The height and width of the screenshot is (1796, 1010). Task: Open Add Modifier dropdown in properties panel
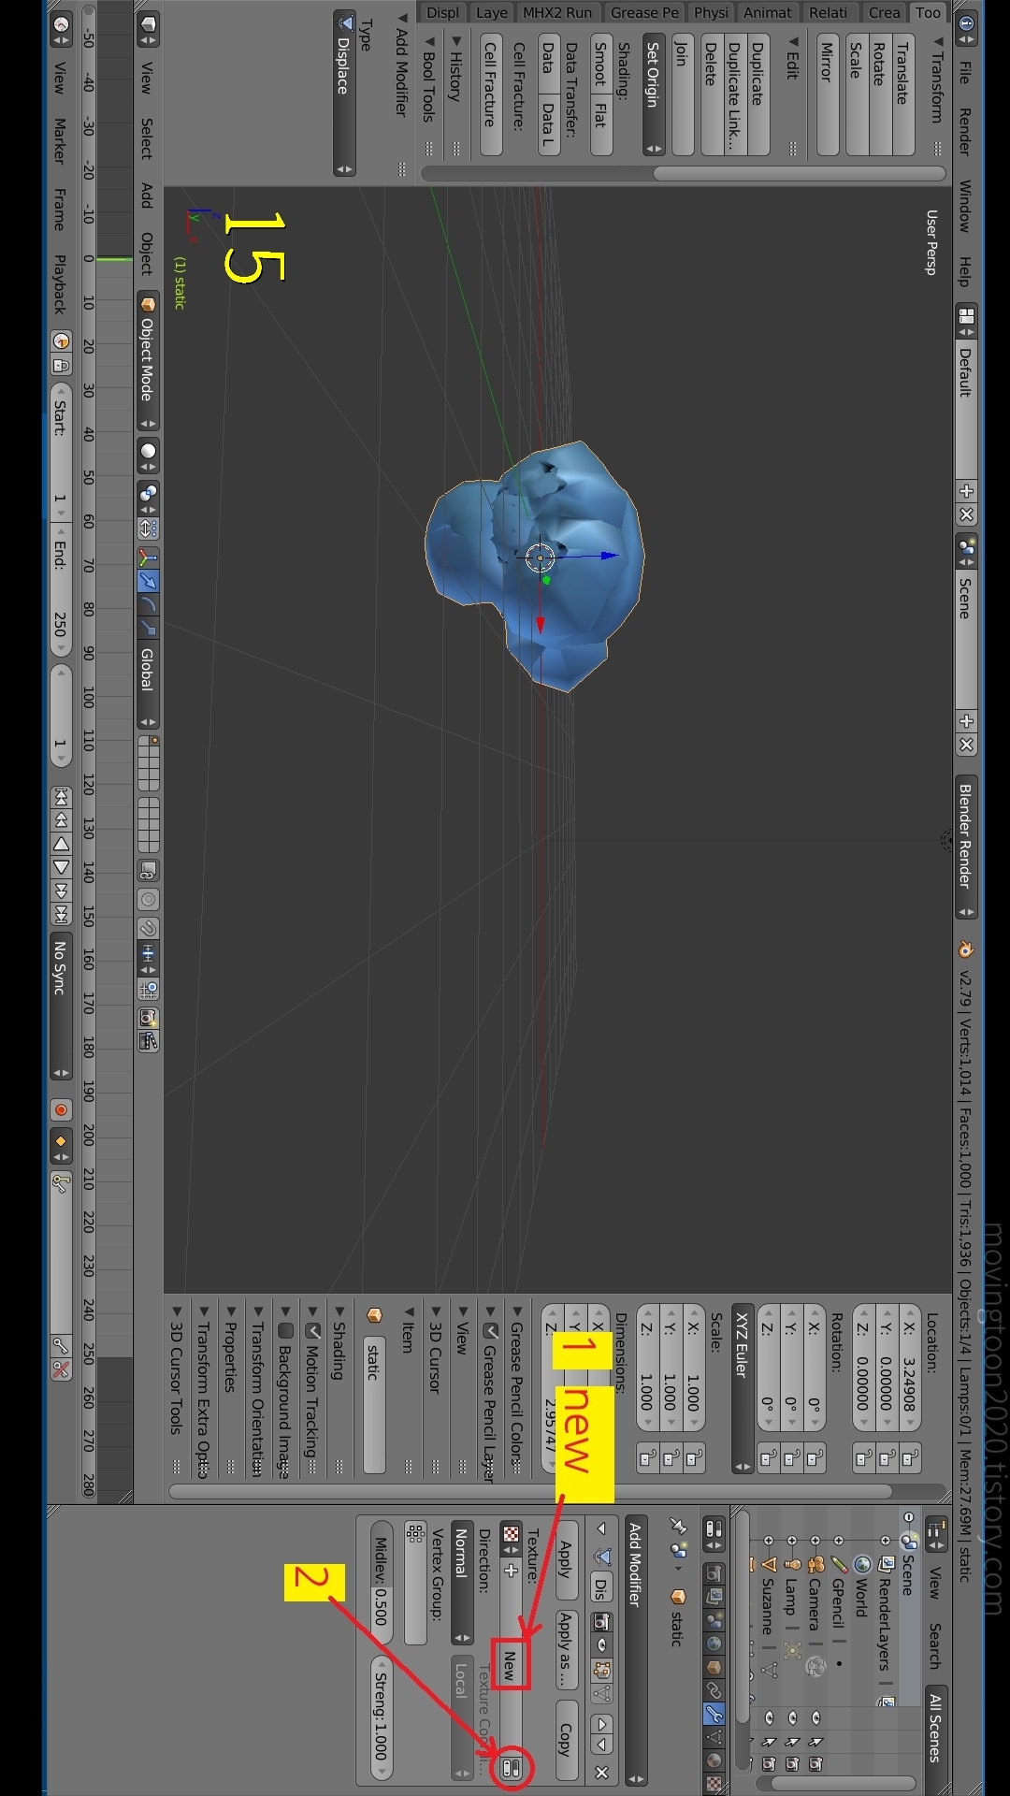(x=636, y=1652)
